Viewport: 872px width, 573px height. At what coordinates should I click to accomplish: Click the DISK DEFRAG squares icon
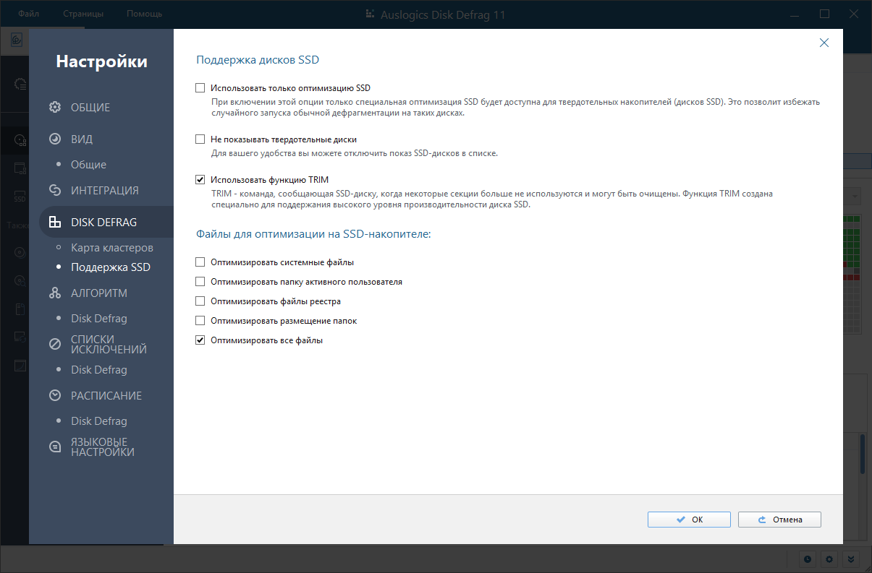tap(55, 223)
